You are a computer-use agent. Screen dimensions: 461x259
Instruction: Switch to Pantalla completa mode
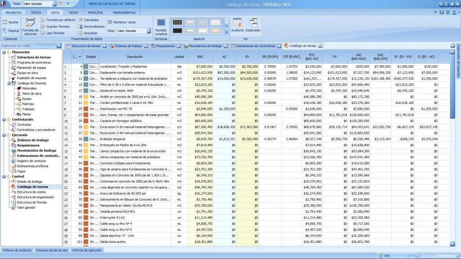pos(161,23)
